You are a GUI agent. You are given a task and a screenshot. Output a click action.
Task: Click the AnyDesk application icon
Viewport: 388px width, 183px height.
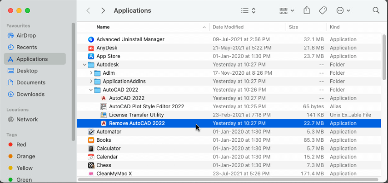[91, 48]
